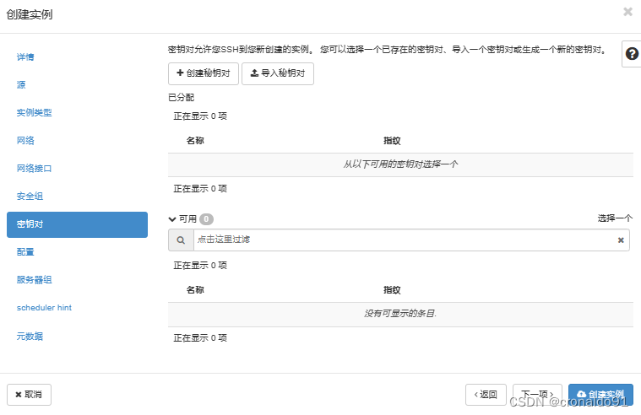Close the 创建实例 dialog with the X
This screenshot has width=641, height=415.
[x=628, y=12]
